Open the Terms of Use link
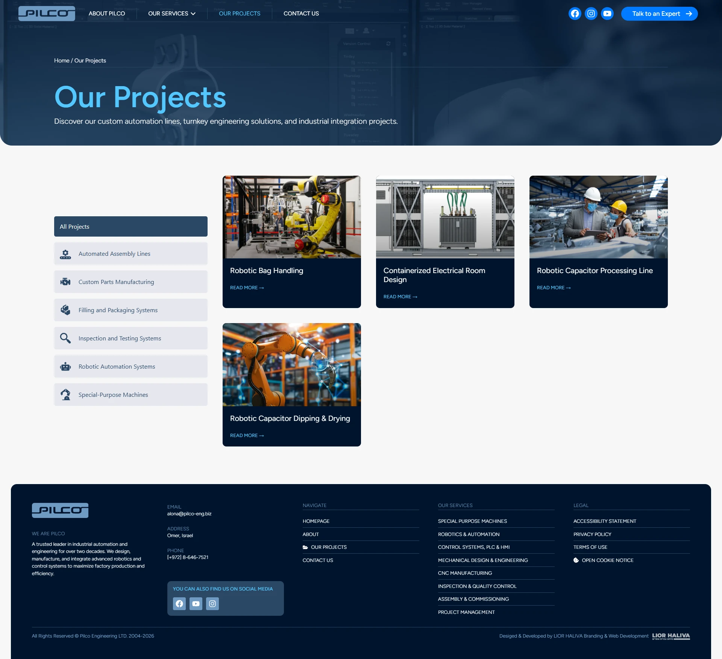 (590, 547)
